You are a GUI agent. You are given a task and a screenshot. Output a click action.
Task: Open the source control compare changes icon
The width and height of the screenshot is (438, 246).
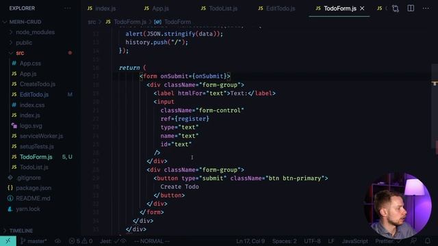(396, 8)
